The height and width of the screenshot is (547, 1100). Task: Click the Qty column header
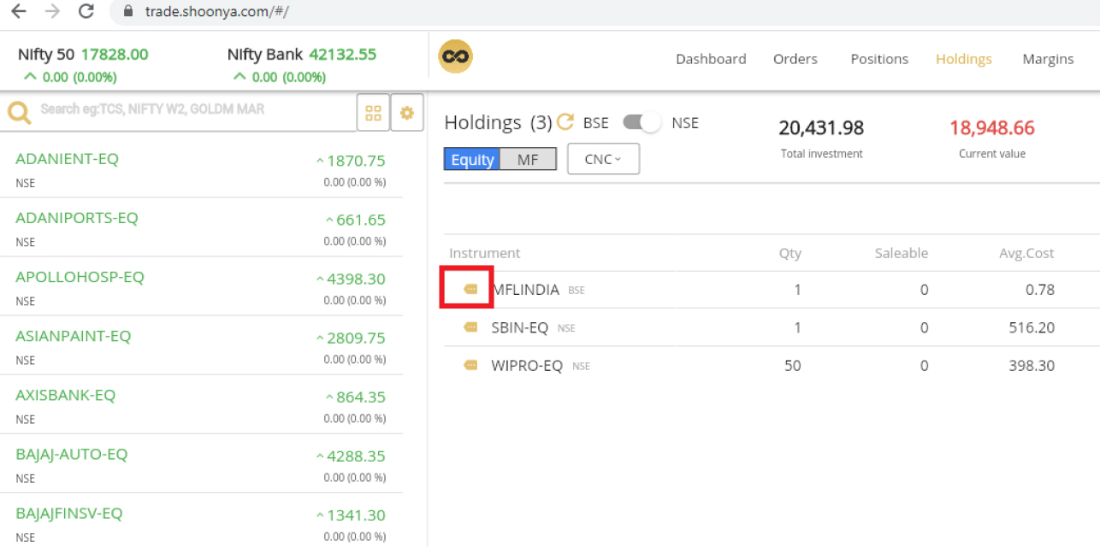(x=790, y=253)
